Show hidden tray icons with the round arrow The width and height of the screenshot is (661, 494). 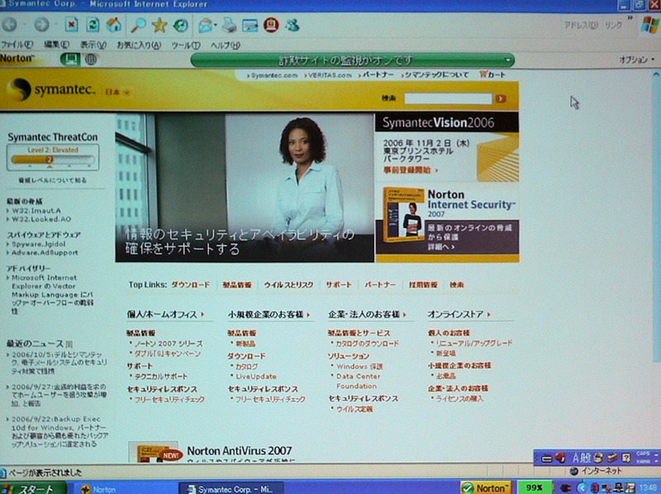582,488
